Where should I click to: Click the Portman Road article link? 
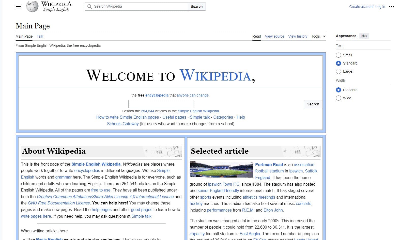pos(269,165)
